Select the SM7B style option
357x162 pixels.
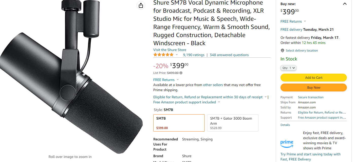[179, 123]
